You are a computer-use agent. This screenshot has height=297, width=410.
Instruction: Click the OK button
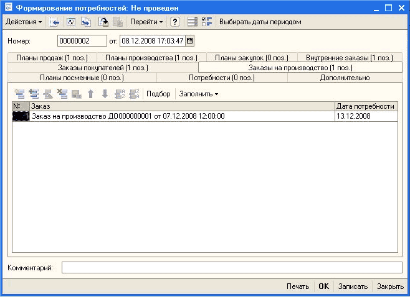[x=324, y=286]
